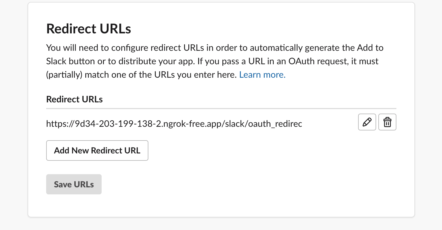Edit the 9d34-203-199-138-2 ngrok URL via pencil
442x230 pixels.
[367, 122]
